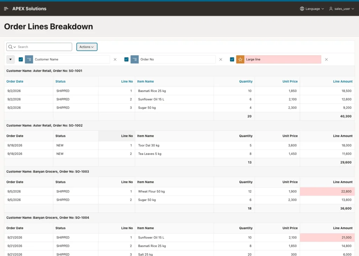
Task: Click the 40,300 total for SO-1001
Action: [x=346, y=116]
